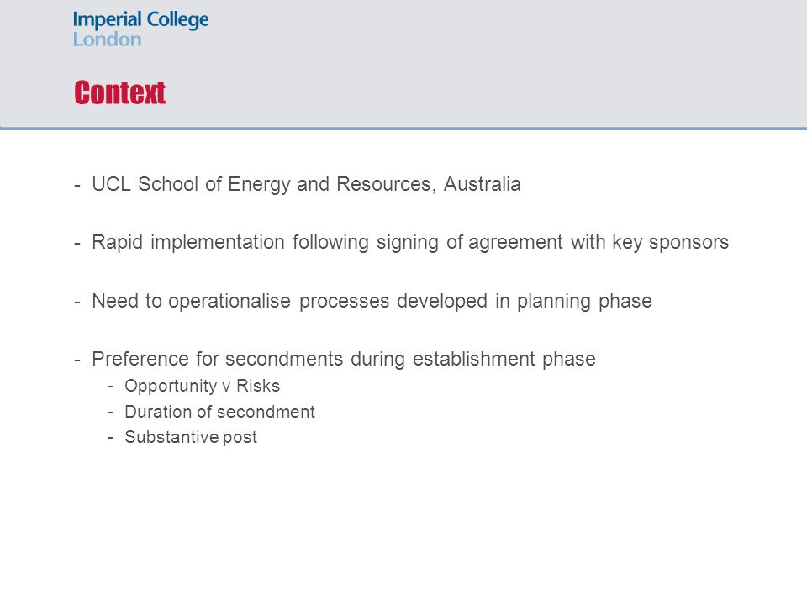Select Preference for secondments bullet

point(344,359)
